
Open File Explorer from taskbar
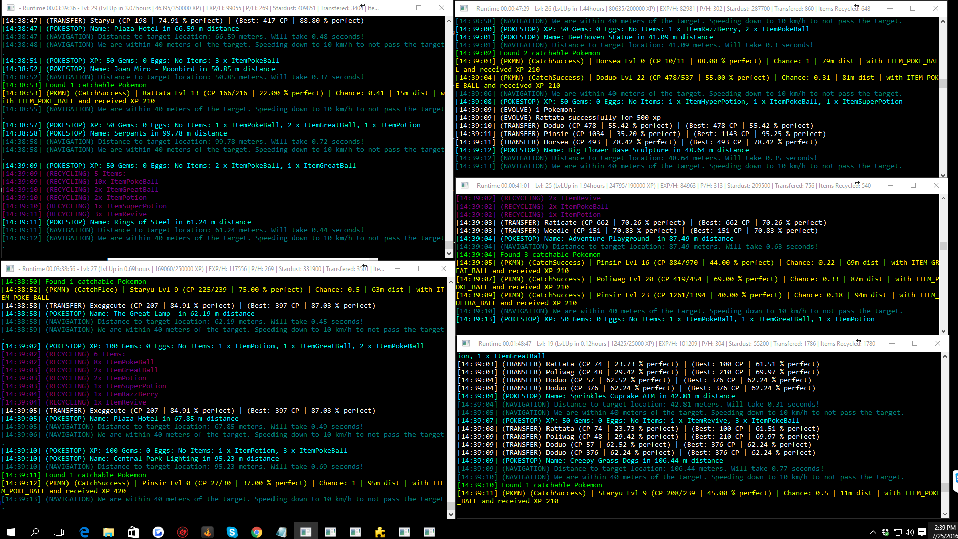click(x=108, y=532)
